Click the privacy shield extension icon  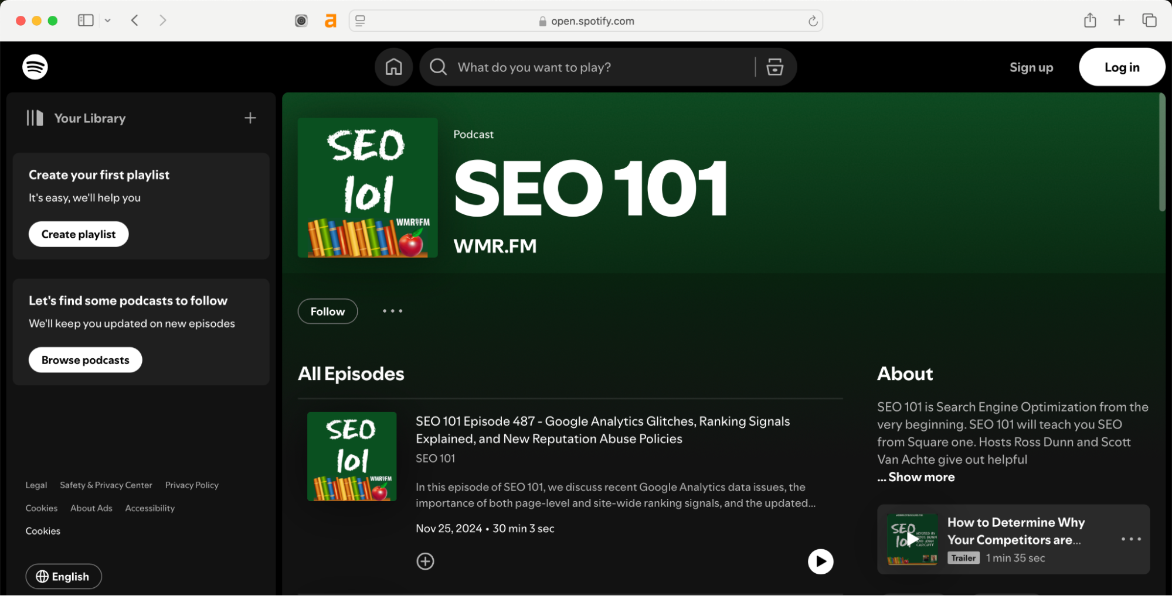pos(301,21)
